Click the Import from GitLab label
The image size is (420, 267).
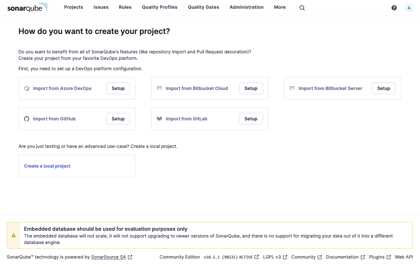click(187, 119)
